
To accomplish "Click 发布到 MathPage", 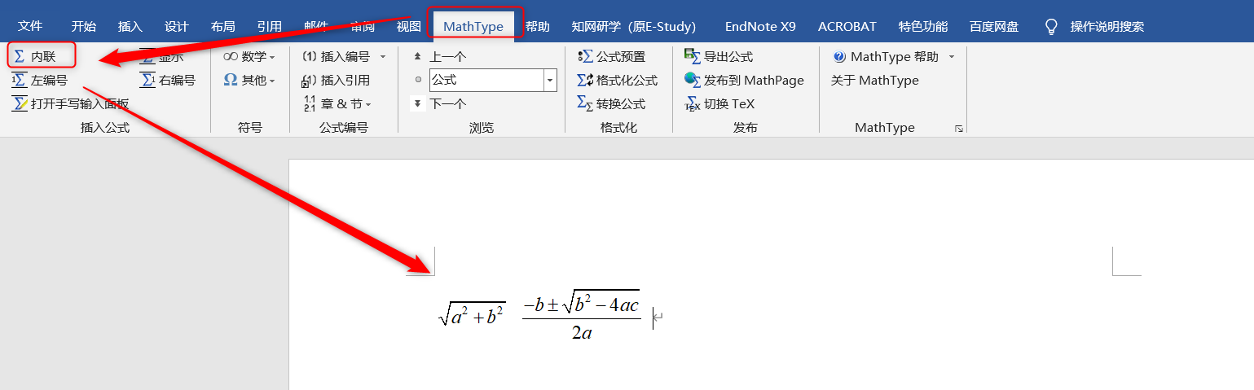I will pos(744,80).
